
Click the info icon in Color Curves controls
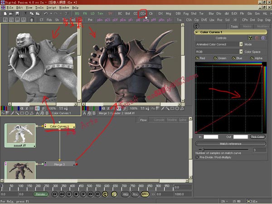[x=263, y=38]
